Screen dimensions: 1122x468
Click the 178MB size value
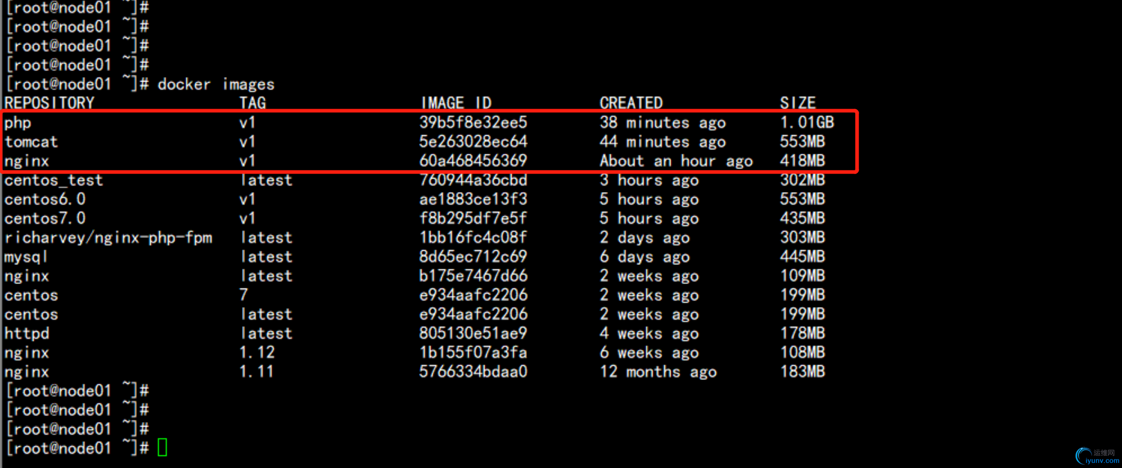click(802, 334)
